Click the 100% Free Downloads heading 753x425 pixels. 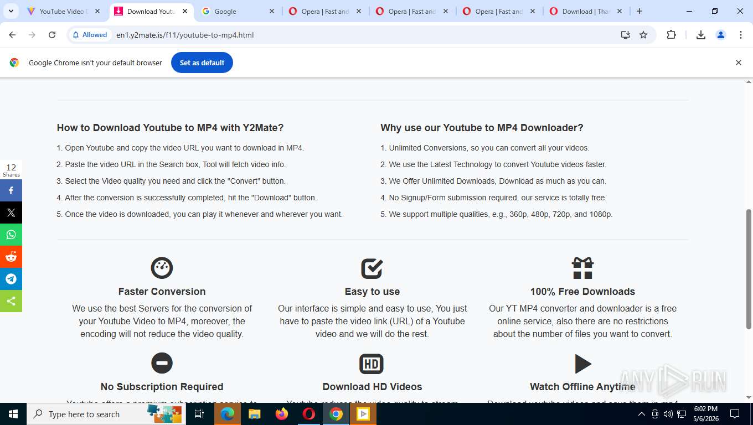[582, 292]
